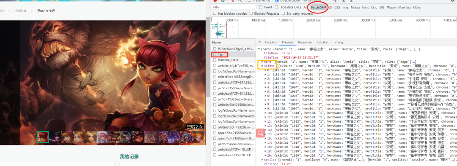Click the network search magnifier icon

point(240,1)
